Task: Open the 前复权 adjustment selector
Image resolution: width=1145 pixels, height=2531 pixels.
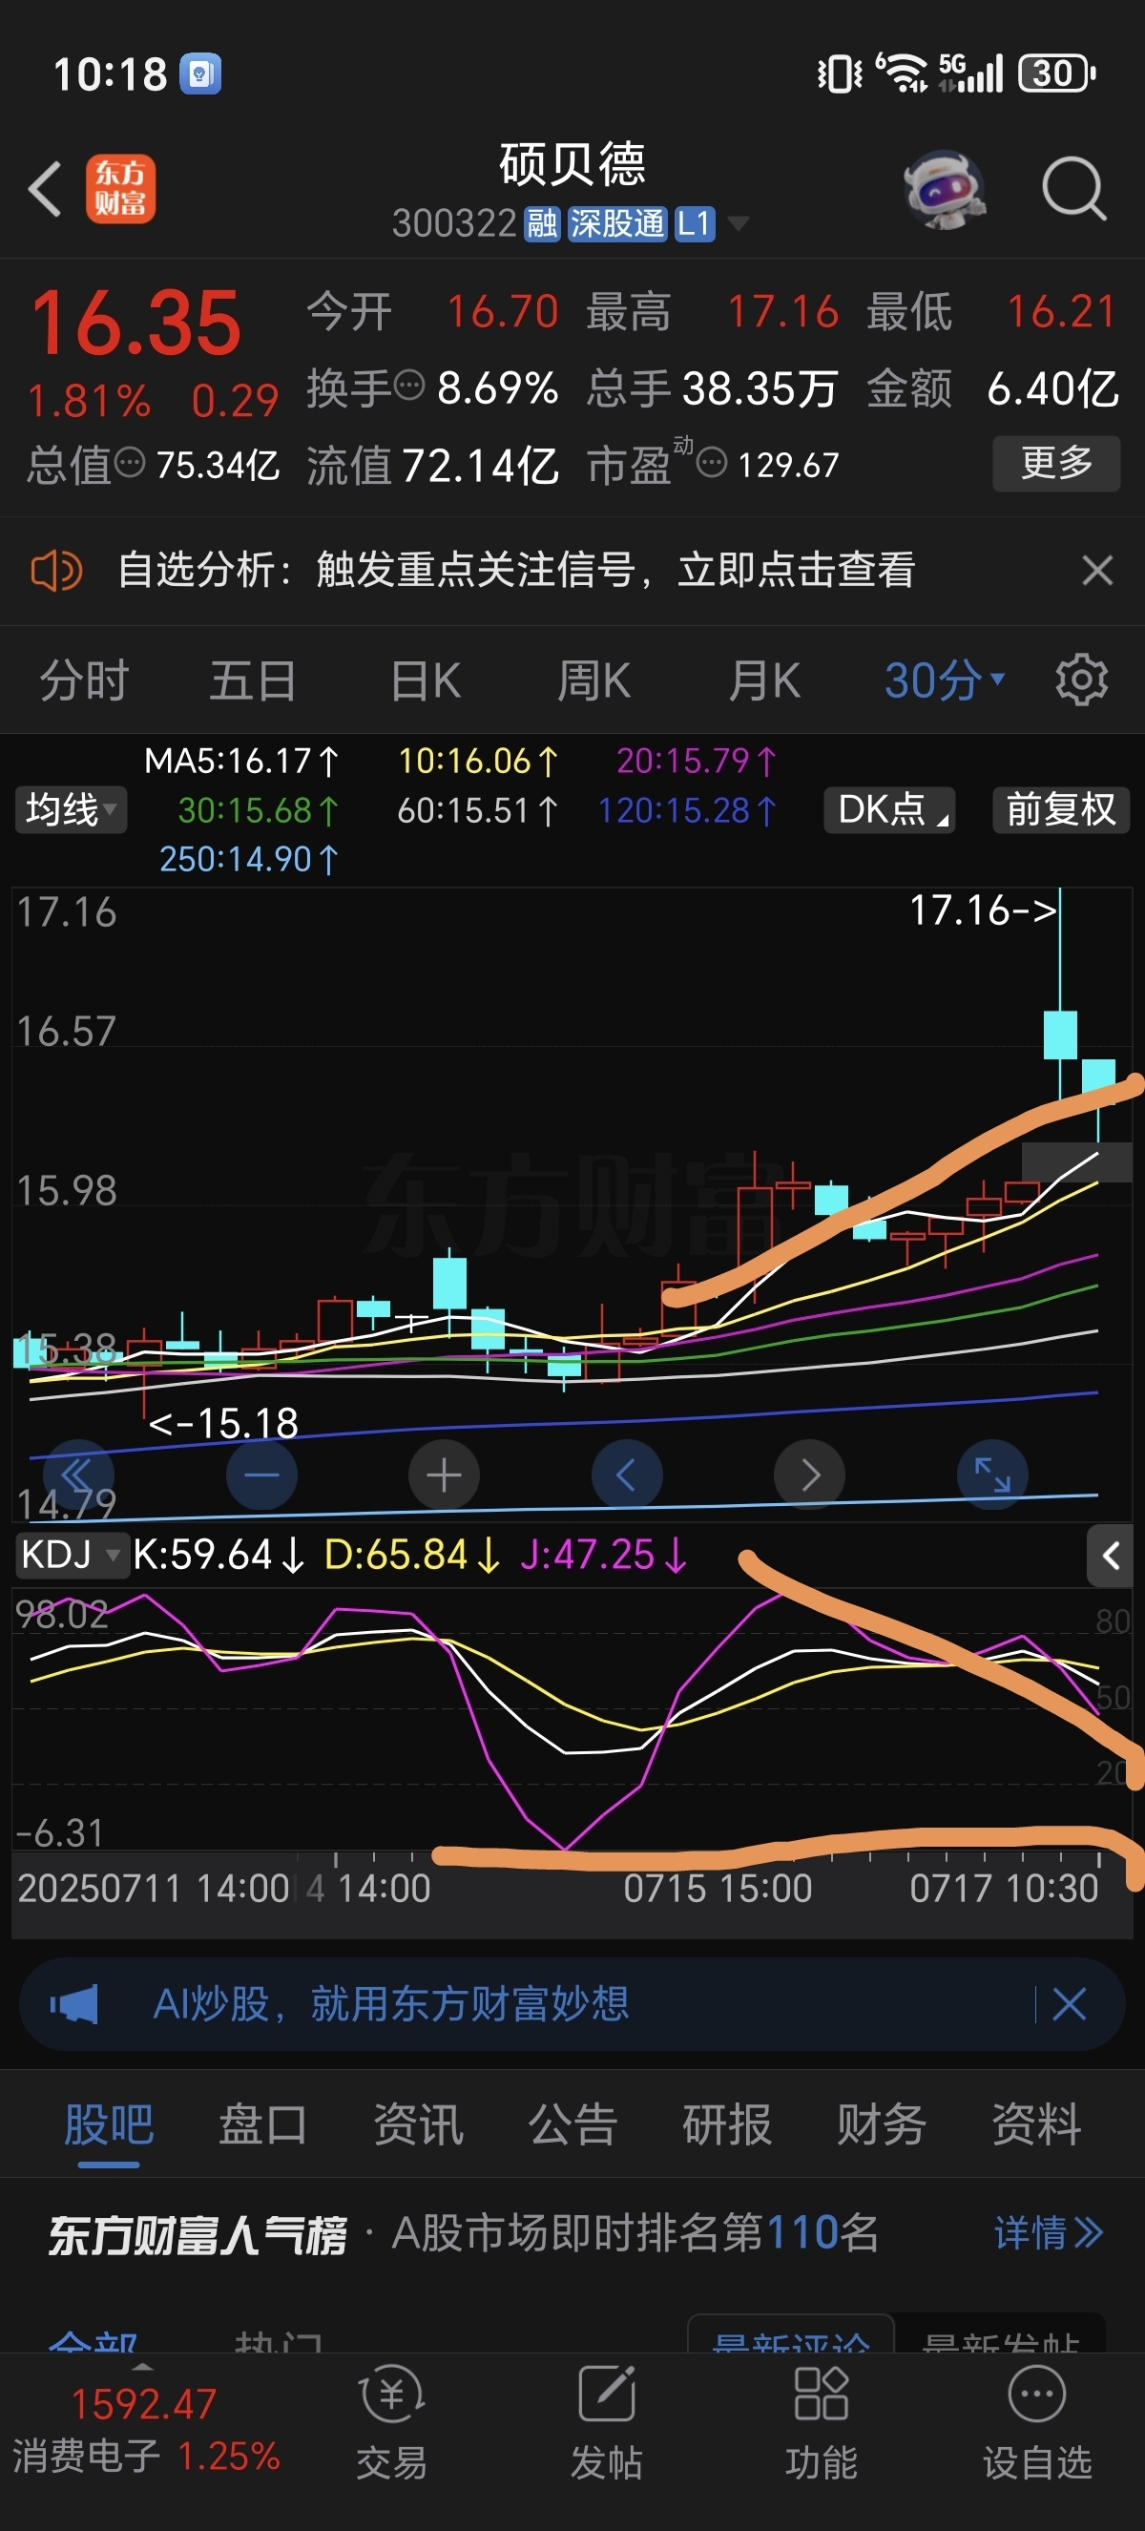Action: point(1060,809)
